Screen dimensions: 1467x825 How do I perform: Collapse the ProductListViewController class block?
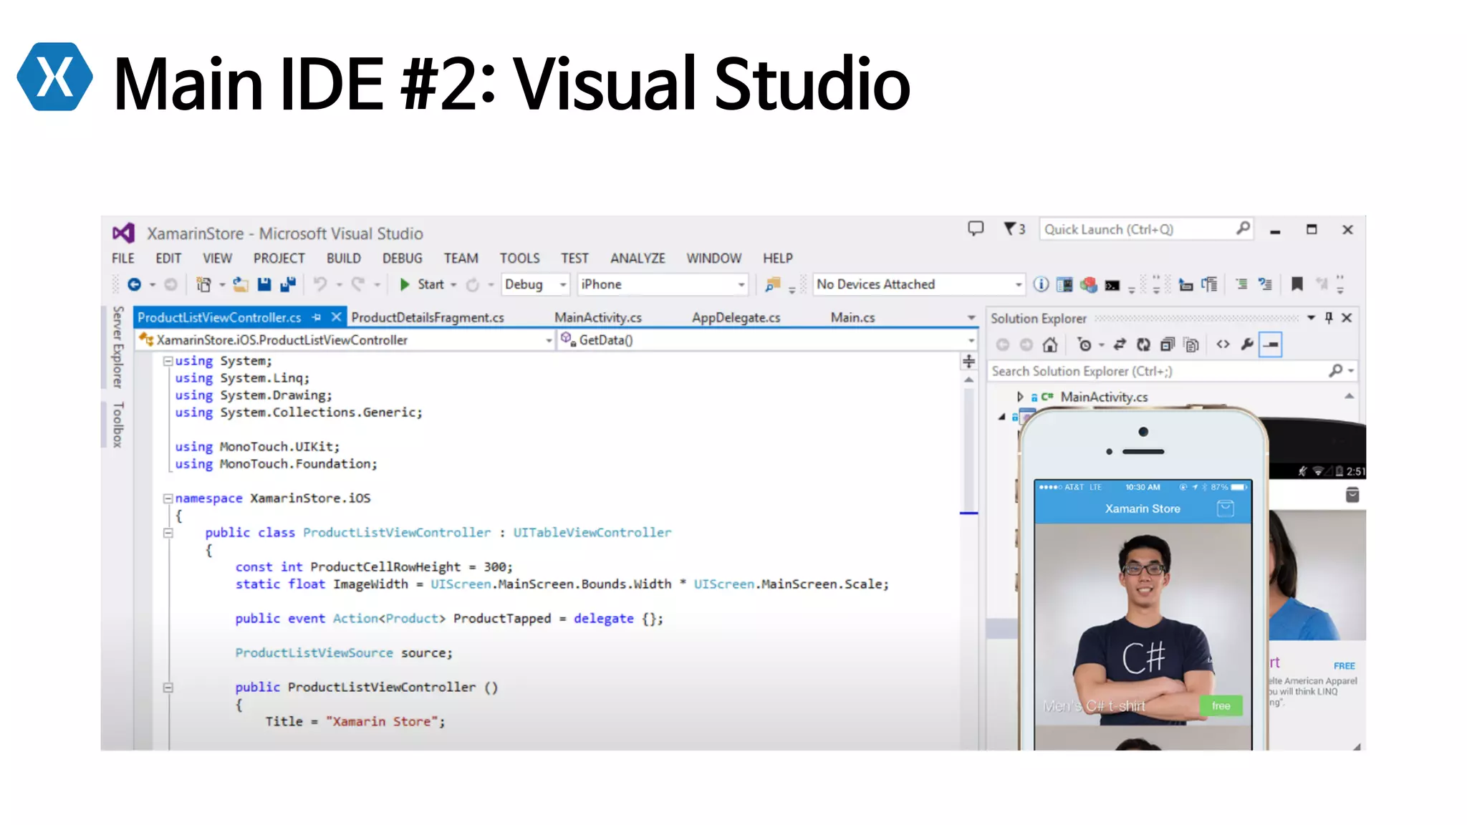[168, 532]
